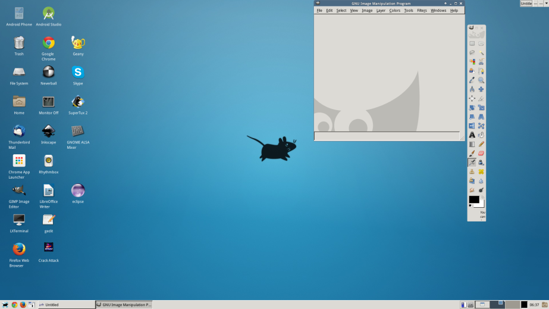Viewport: 549px width, 309px height.
Task: Activate the Airbrush tool
Action: (x=472, y=162)
